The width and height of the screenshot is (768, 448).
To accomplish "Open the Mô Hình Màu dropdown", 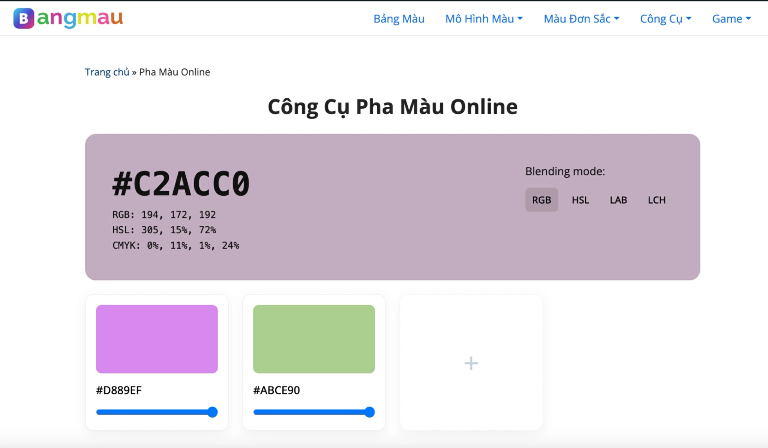I will coord(484,18).
